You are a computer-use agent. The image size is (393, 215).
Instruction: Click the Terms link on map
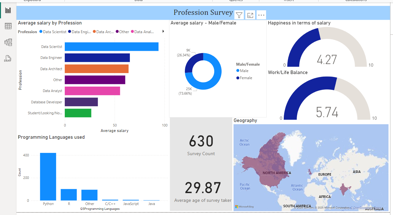click(x=378, y=208)
